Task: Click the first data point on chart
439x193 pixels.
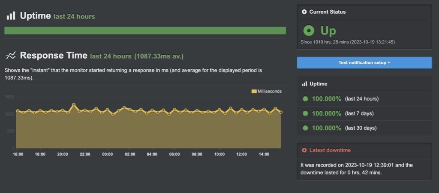Action: click(18, 111)
